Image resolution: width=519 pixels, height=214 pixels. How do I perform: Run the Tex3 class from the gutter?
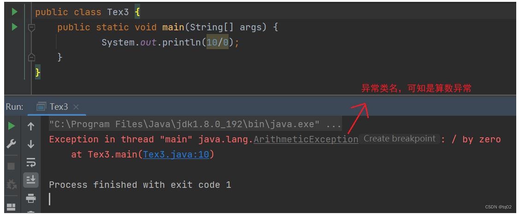coord(14,12)
